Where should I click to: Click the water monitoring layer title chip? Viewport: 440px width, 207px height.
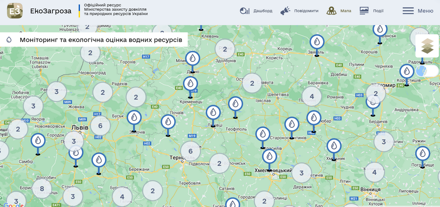[94, 40]
